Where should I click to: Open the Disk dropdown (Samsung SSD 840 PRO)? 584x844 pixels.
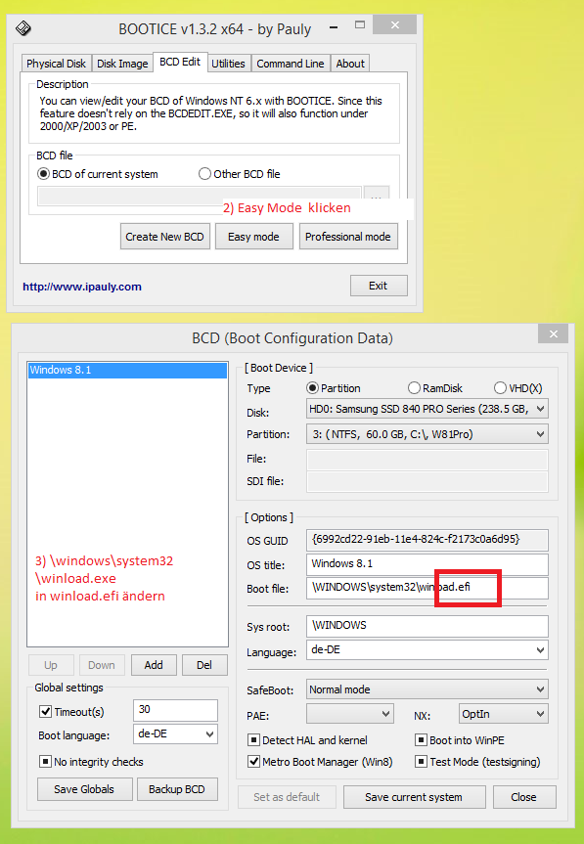[427, 409]
